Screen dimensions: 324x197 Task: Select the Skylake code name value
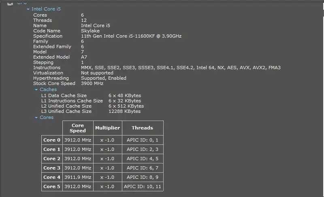pos(90,31)
